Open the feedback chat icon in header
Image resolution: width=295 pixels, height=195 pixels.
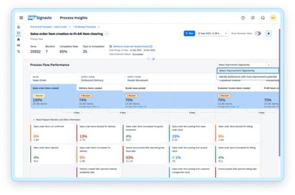[253, 18]
